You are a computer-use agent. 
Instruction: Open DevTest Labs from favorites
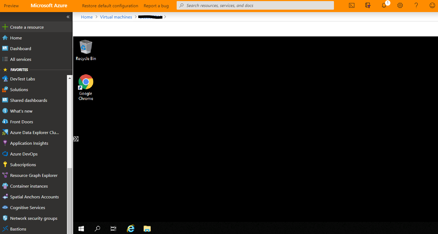pos(23,79)
